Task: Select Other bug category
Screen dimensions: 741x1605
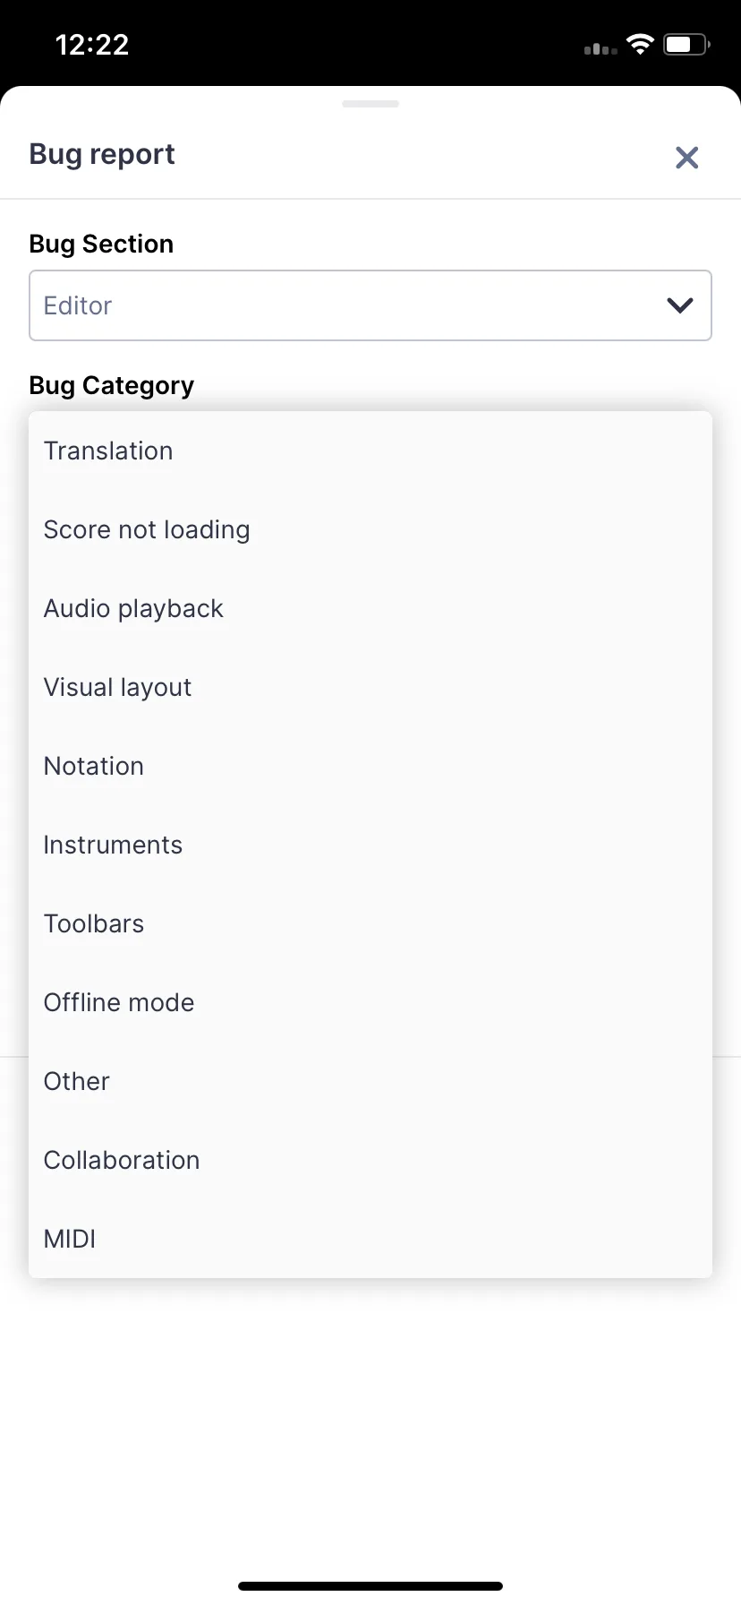Action: pos(77,1081)
